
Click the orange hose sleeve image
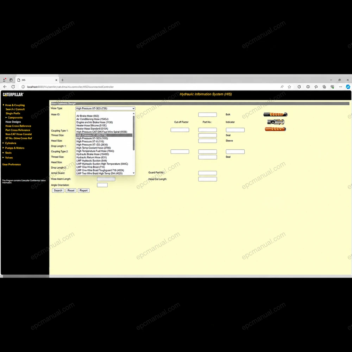275,129
